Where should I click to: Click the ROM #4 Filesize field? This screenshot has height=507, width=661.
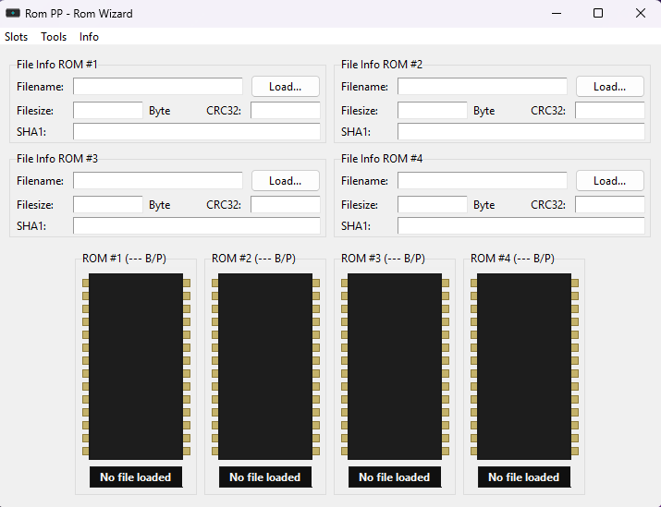pyautogui.click(x=433, y=205)
